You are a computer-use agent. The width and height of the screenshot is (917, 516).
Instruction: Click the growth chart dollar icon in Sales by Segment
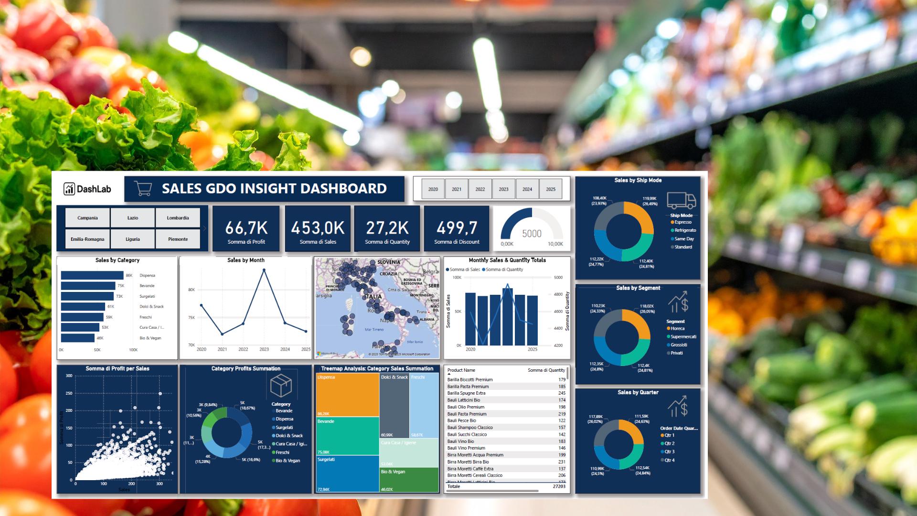point(678,302)
